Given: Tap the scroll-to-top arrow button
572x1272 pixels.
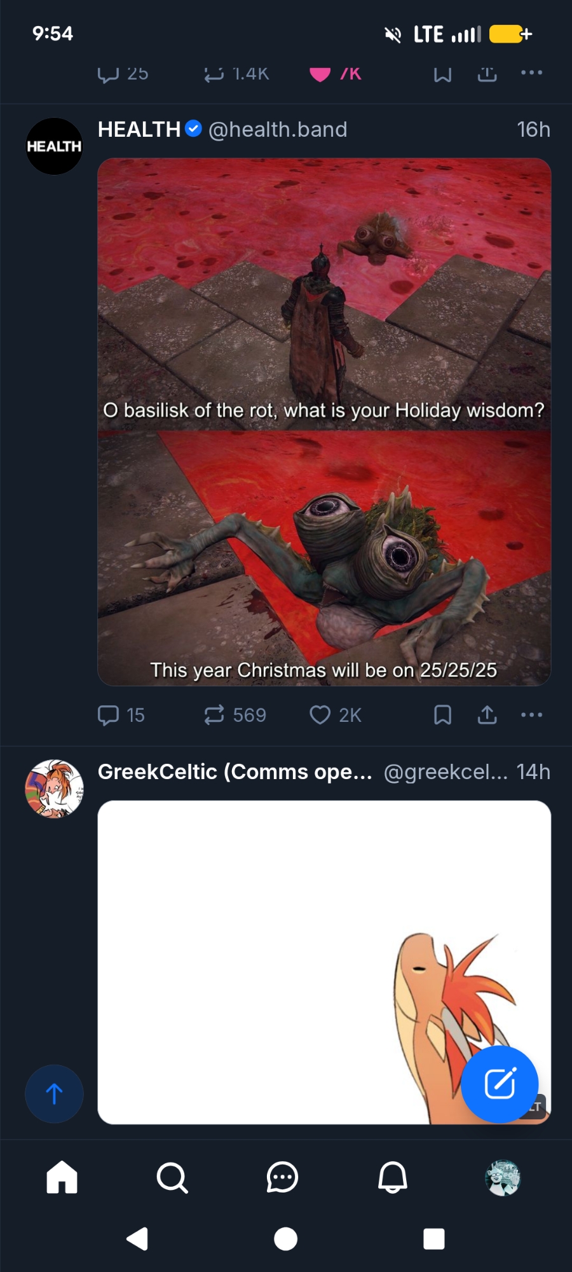Looking at the screenshot, I should point(54,1094).
